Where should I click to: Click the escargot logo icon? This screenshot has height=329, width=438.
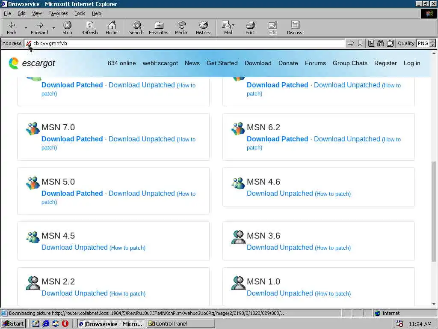(x=13, y=63)
